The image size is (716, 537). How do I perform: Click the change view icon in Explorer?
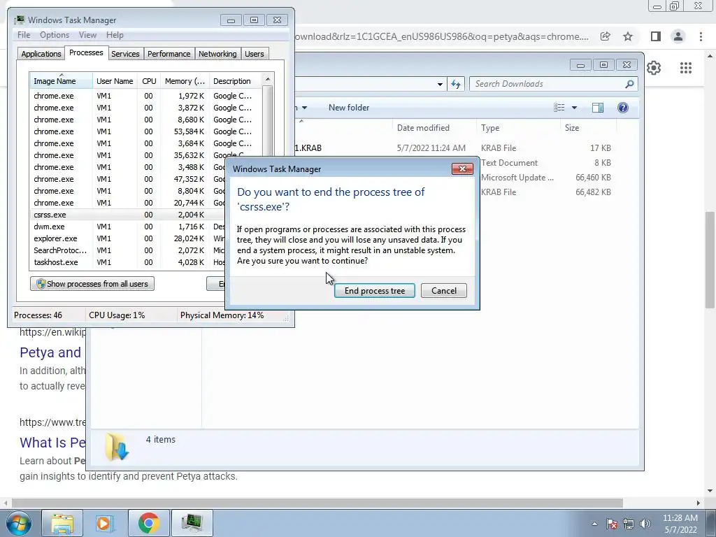559,108
